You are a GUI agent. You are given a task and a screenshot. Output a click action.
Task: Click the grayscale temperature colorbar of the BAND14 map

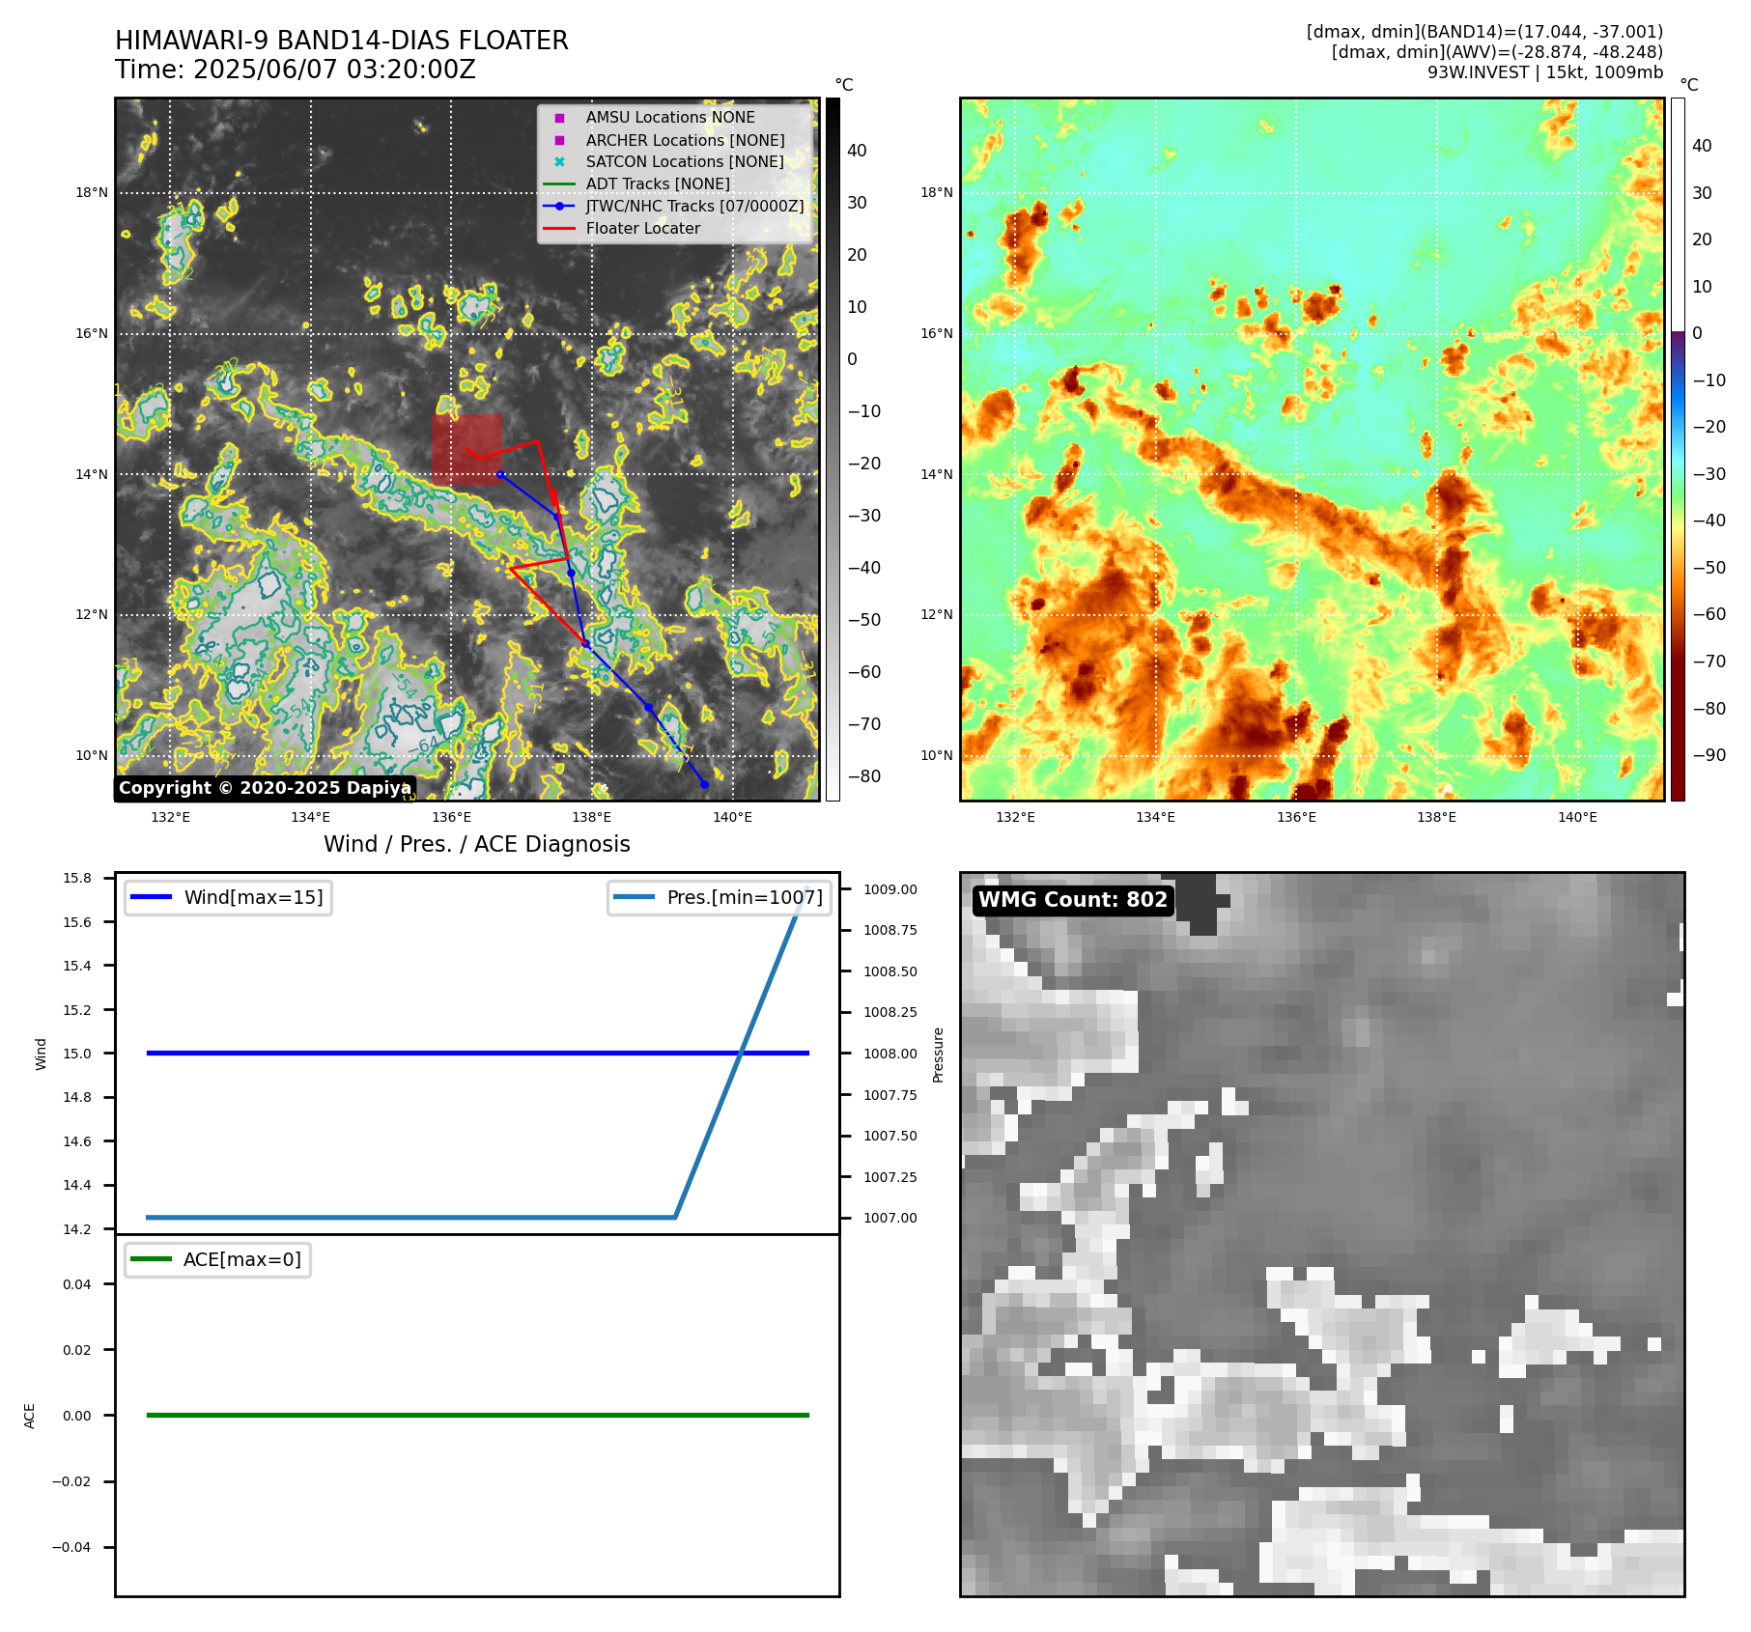(833, 449)
